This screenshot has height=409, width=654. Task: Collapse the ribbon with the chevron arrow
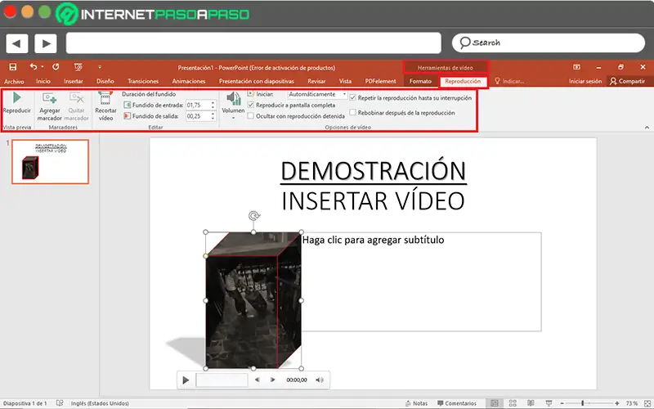pos(647,128)
